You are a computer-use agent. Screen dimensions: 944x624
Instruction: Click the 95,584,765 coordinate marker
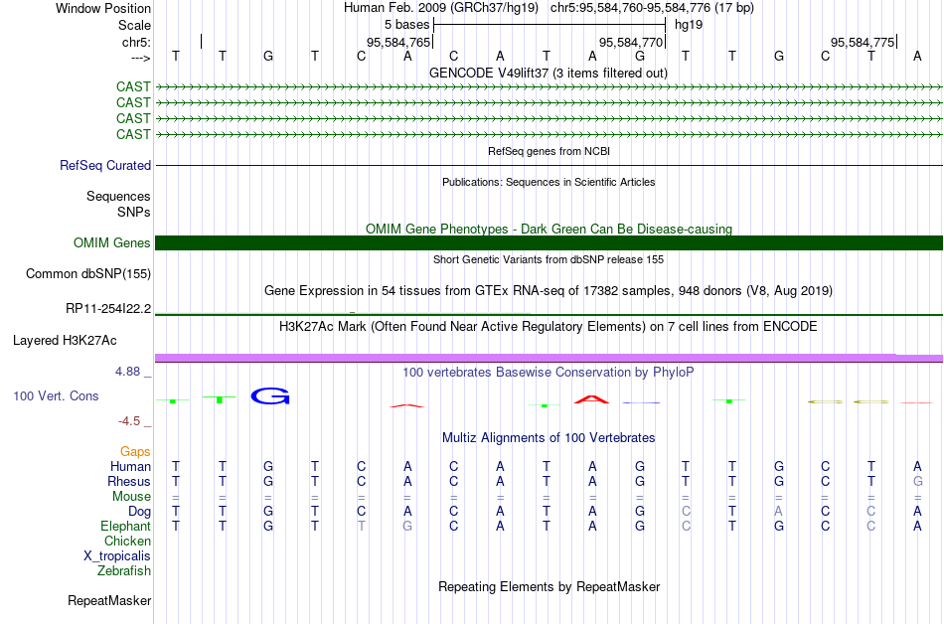tap(398, 42)
